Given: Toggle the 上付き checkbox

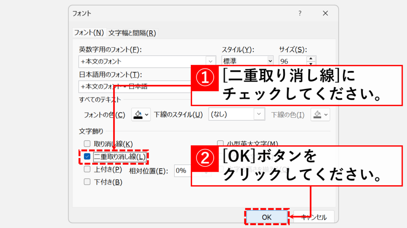Looking at the screenshot, I should pyautogui.click(x=87, y=169).
